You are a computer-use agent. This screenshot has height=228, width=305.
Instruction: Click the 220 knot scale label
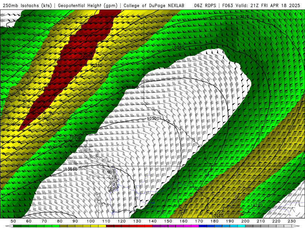[x=276, y=221]
